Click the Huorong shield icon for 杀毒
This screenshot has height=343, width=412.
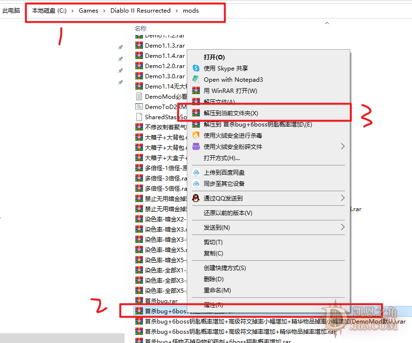(x=196, y=135)
